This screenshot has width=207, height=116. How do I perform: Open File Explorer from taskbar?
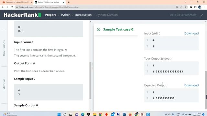[95, 114]
